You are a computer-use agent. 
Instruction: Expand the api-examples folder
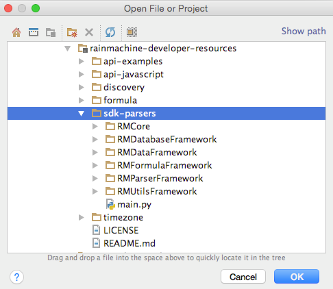[x=81, y=62]
